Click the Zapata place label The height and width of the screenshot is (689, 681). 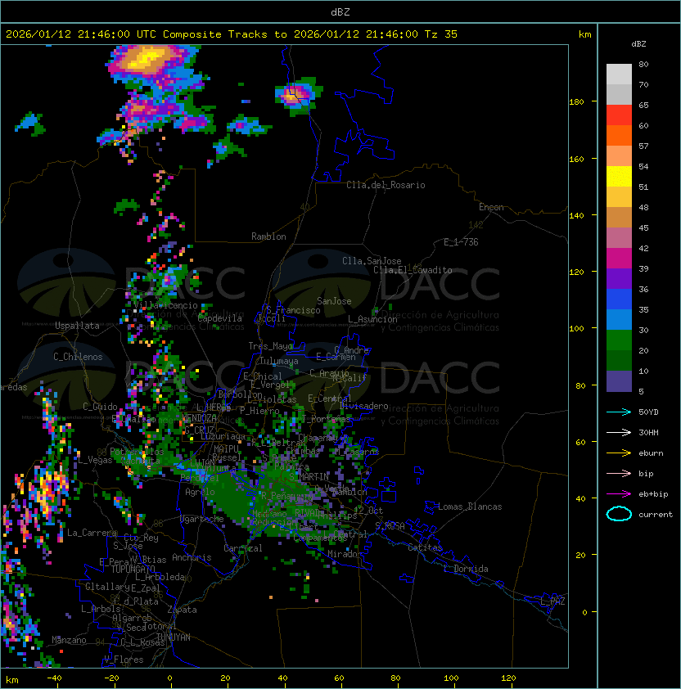point(182,610)
